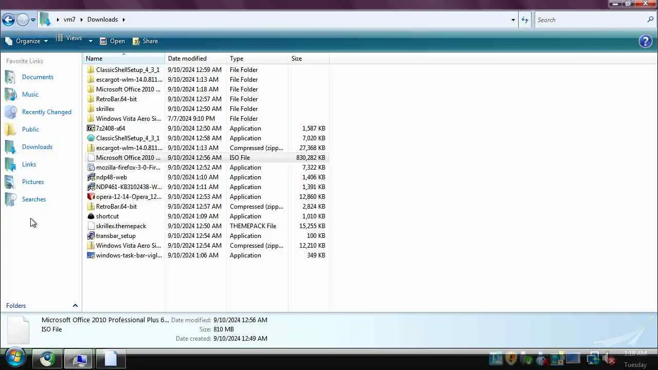Sort files by the Size column header

pyautogui.click(x=308, y=59)
